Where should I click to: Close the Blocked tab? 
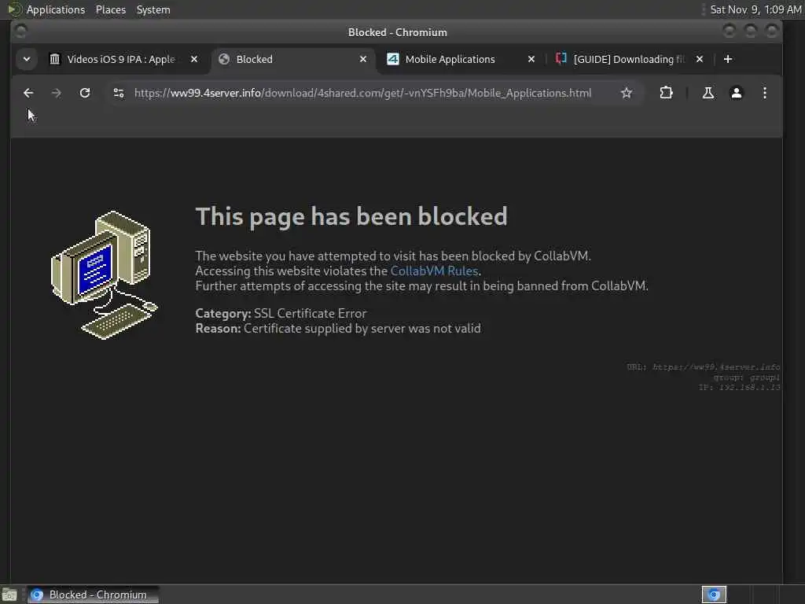pyautogui.click(x=363, y=59)
